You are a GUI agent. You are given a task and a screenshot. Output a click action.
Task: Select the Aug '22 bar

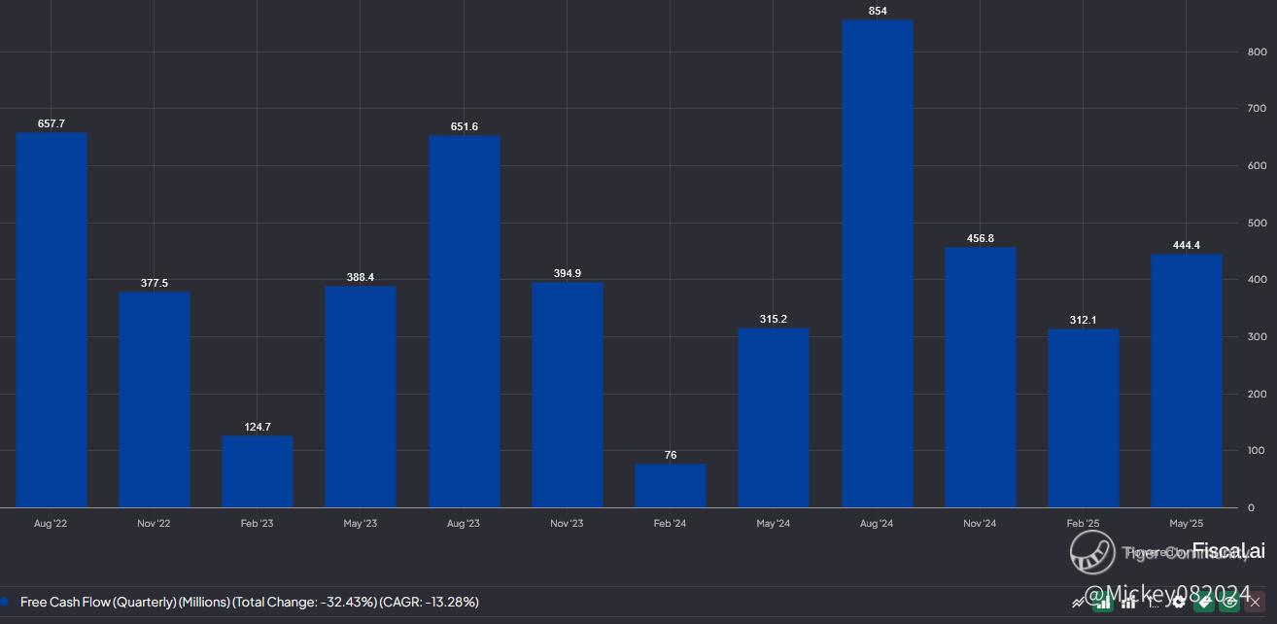point(52,320)
